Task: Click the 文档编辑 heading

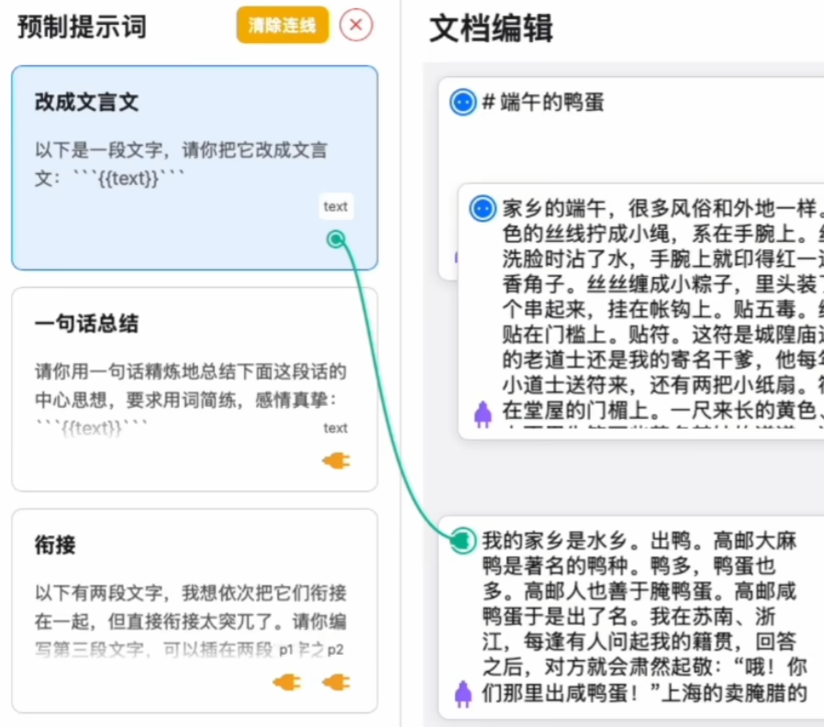Action: point(491,29)
